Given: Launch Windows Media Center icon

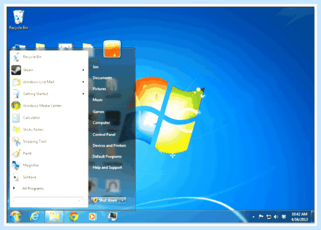Looking at the screenshot, I should coord(16,105).
